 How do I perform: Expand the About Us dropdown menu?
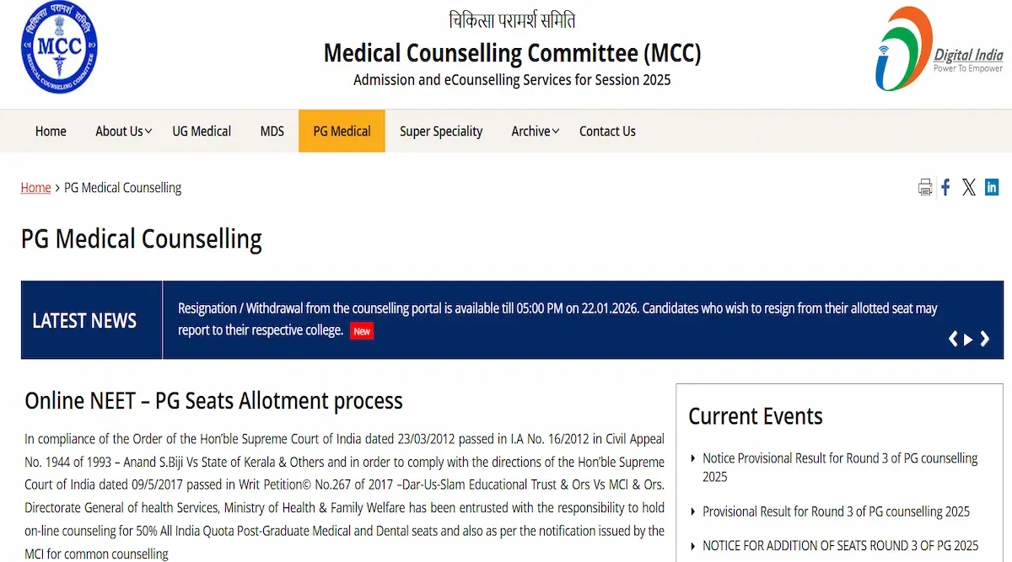tap(123, 131)
